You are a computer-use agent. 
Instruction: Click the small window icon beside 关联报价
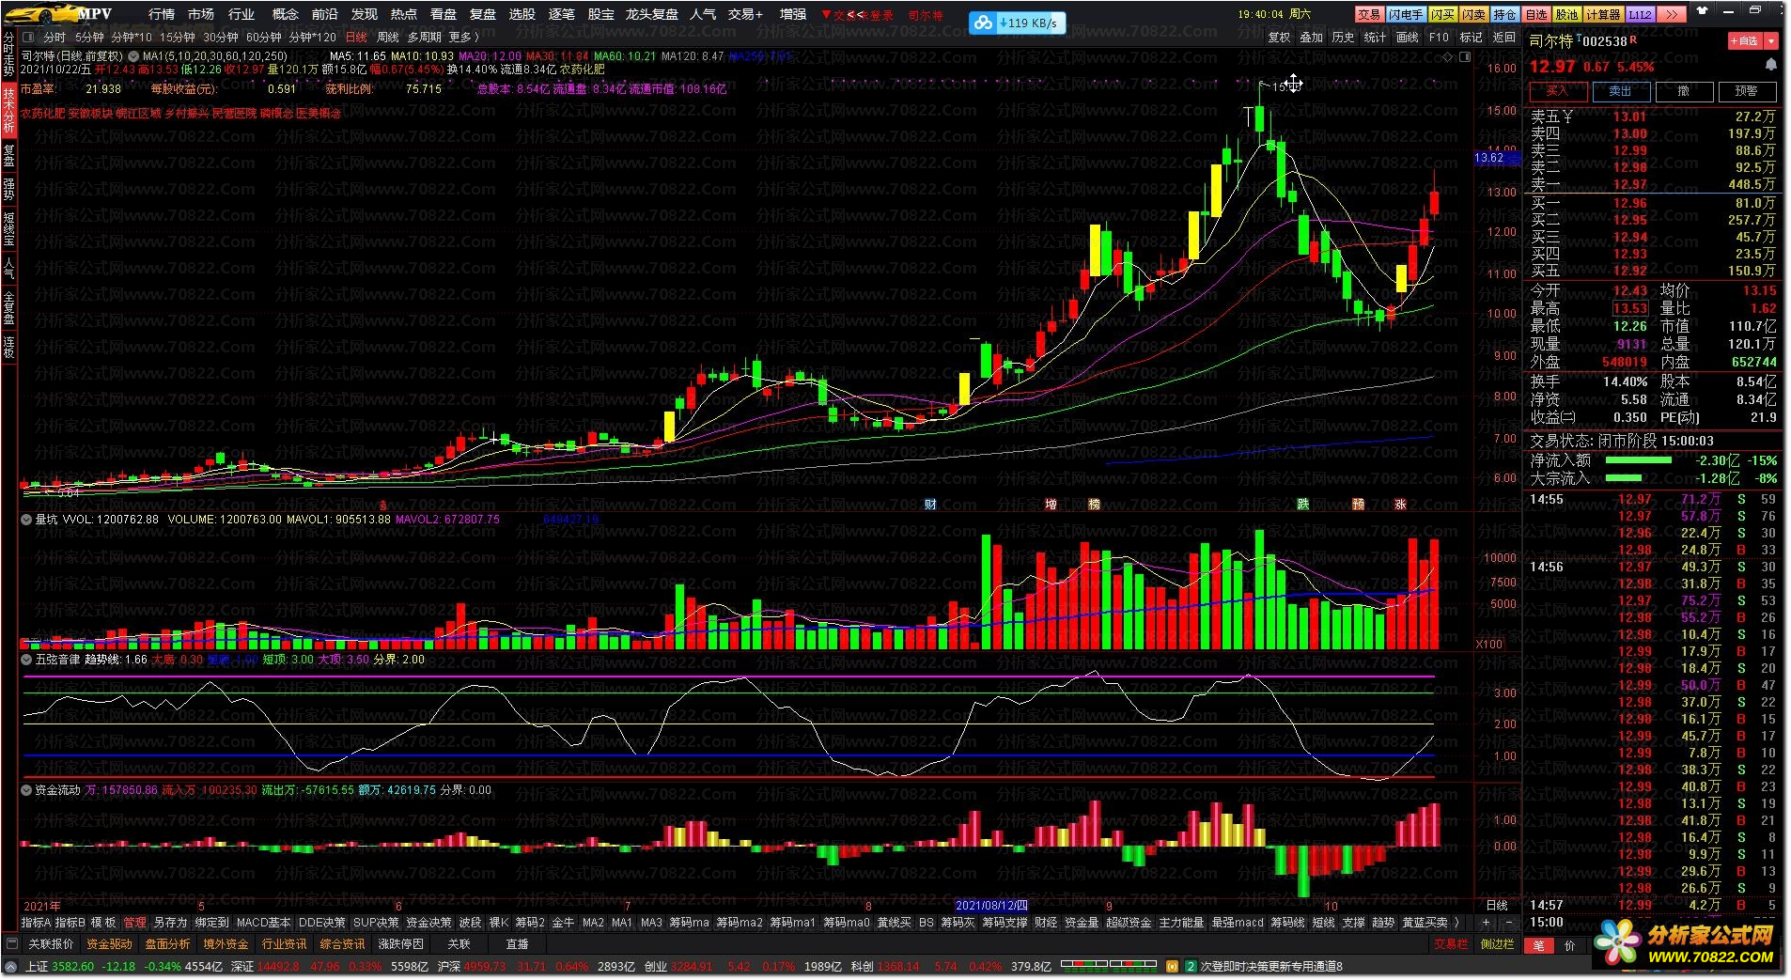click(x=11, y=944)
